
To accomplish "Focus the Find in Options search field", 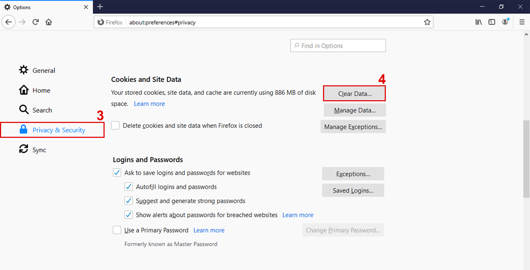I will [338, 45].
